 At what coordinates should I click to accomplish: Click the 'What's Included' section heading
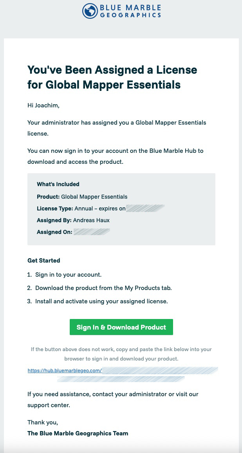click(x=58, y=184)
